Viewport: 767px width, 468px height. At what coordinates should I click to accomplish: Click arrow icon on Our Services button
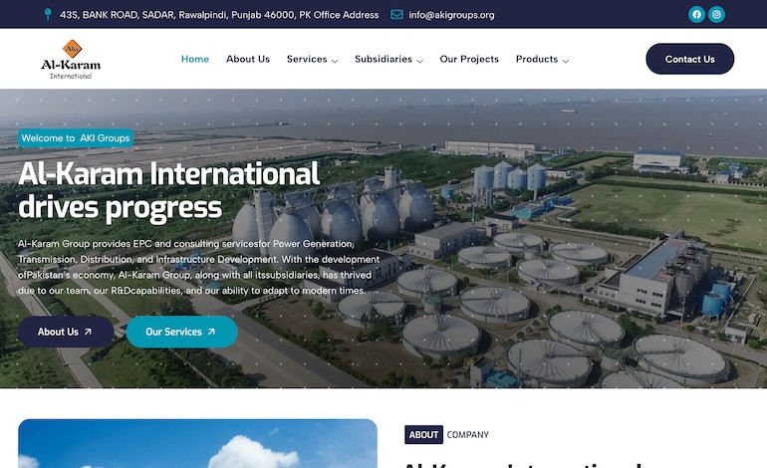point(211,332)
